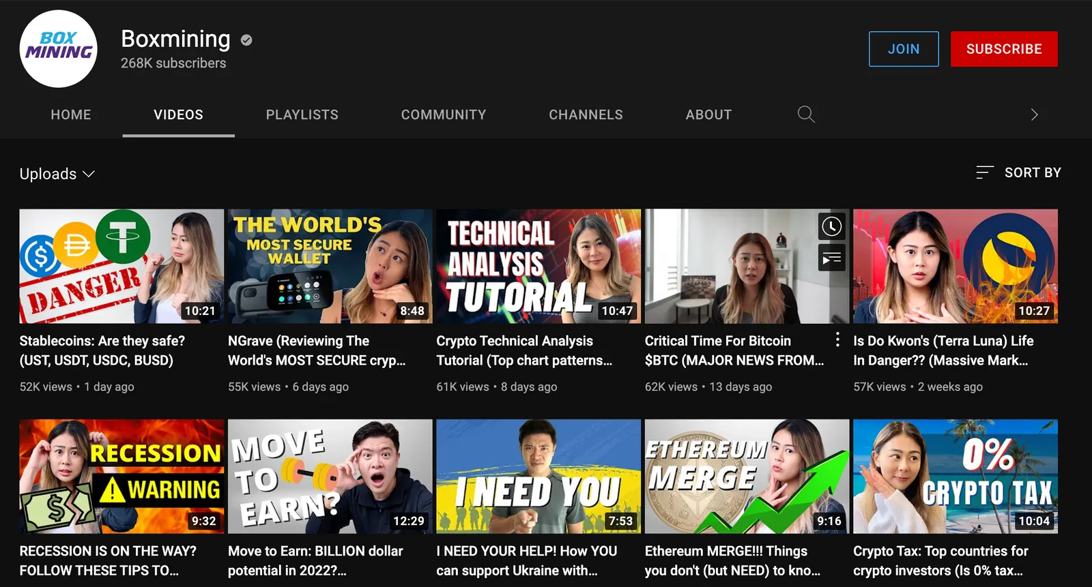1092x587 pixels.
Task: Click the Sort By lines icon
Action: (x=984, y=172)
